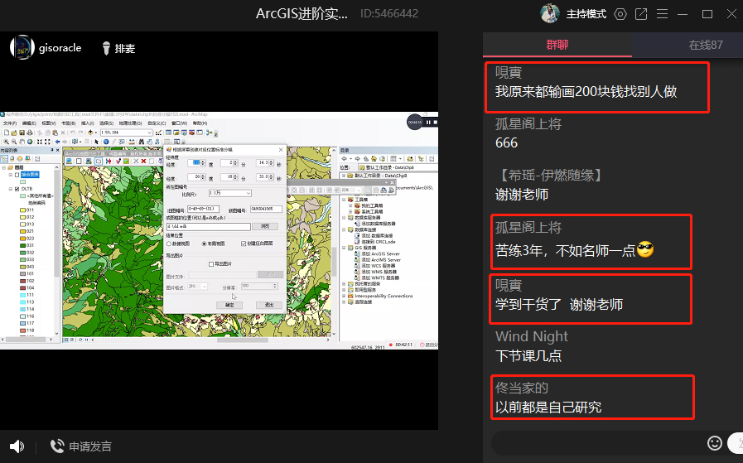743x463 pixels.
Task: Select the 布局视图 radio button
Action: [205, 244]
